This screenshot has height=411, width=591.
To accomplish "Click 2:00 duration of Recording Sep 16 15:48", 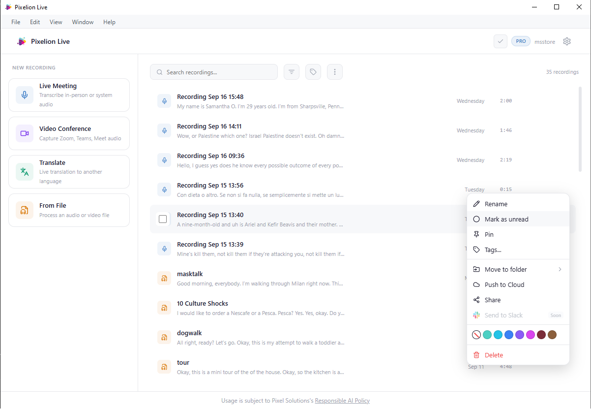I will coord(506,101).
